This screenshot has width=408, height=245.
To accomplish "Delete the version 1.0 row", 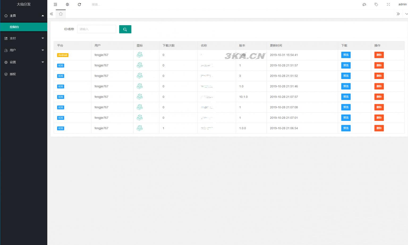I will tap(379, 86).
